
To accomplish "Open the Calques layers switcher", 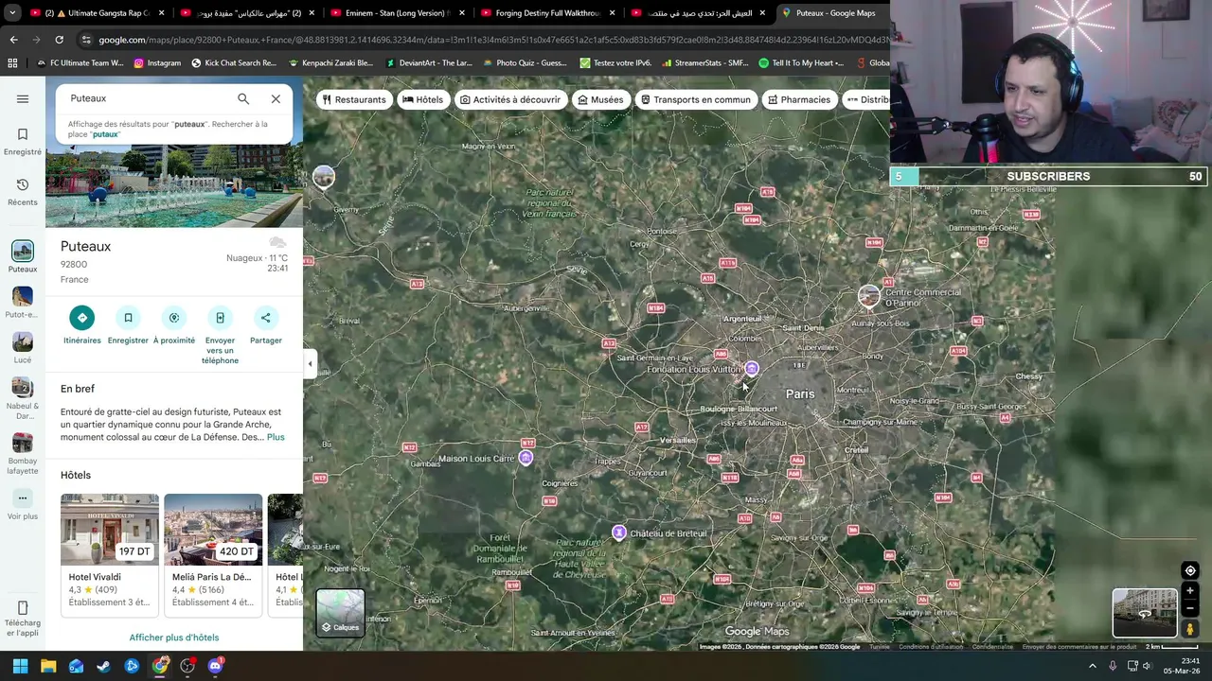I will [340, 613].
